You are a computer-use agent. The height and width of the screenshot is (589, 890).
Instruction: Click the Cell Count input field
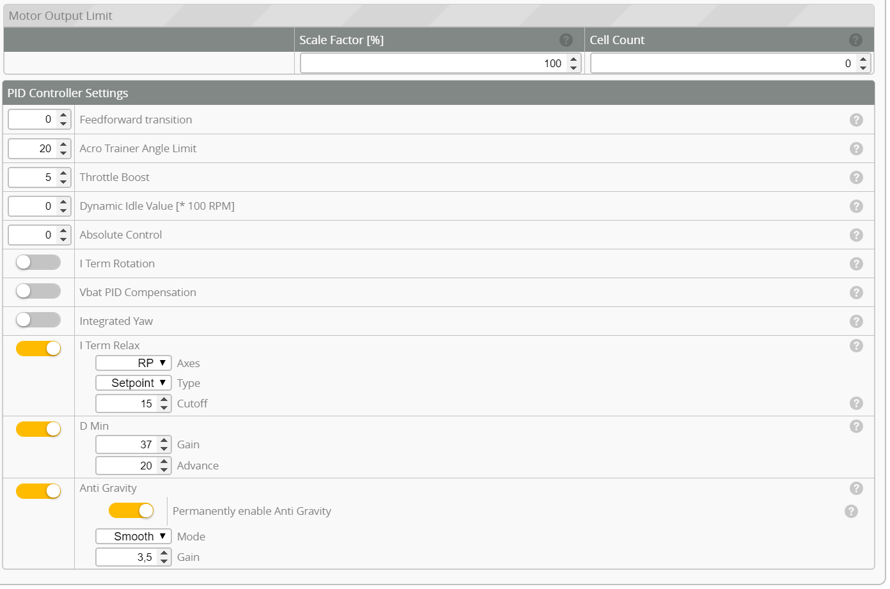pyautogui.click(x=722, y=63)
